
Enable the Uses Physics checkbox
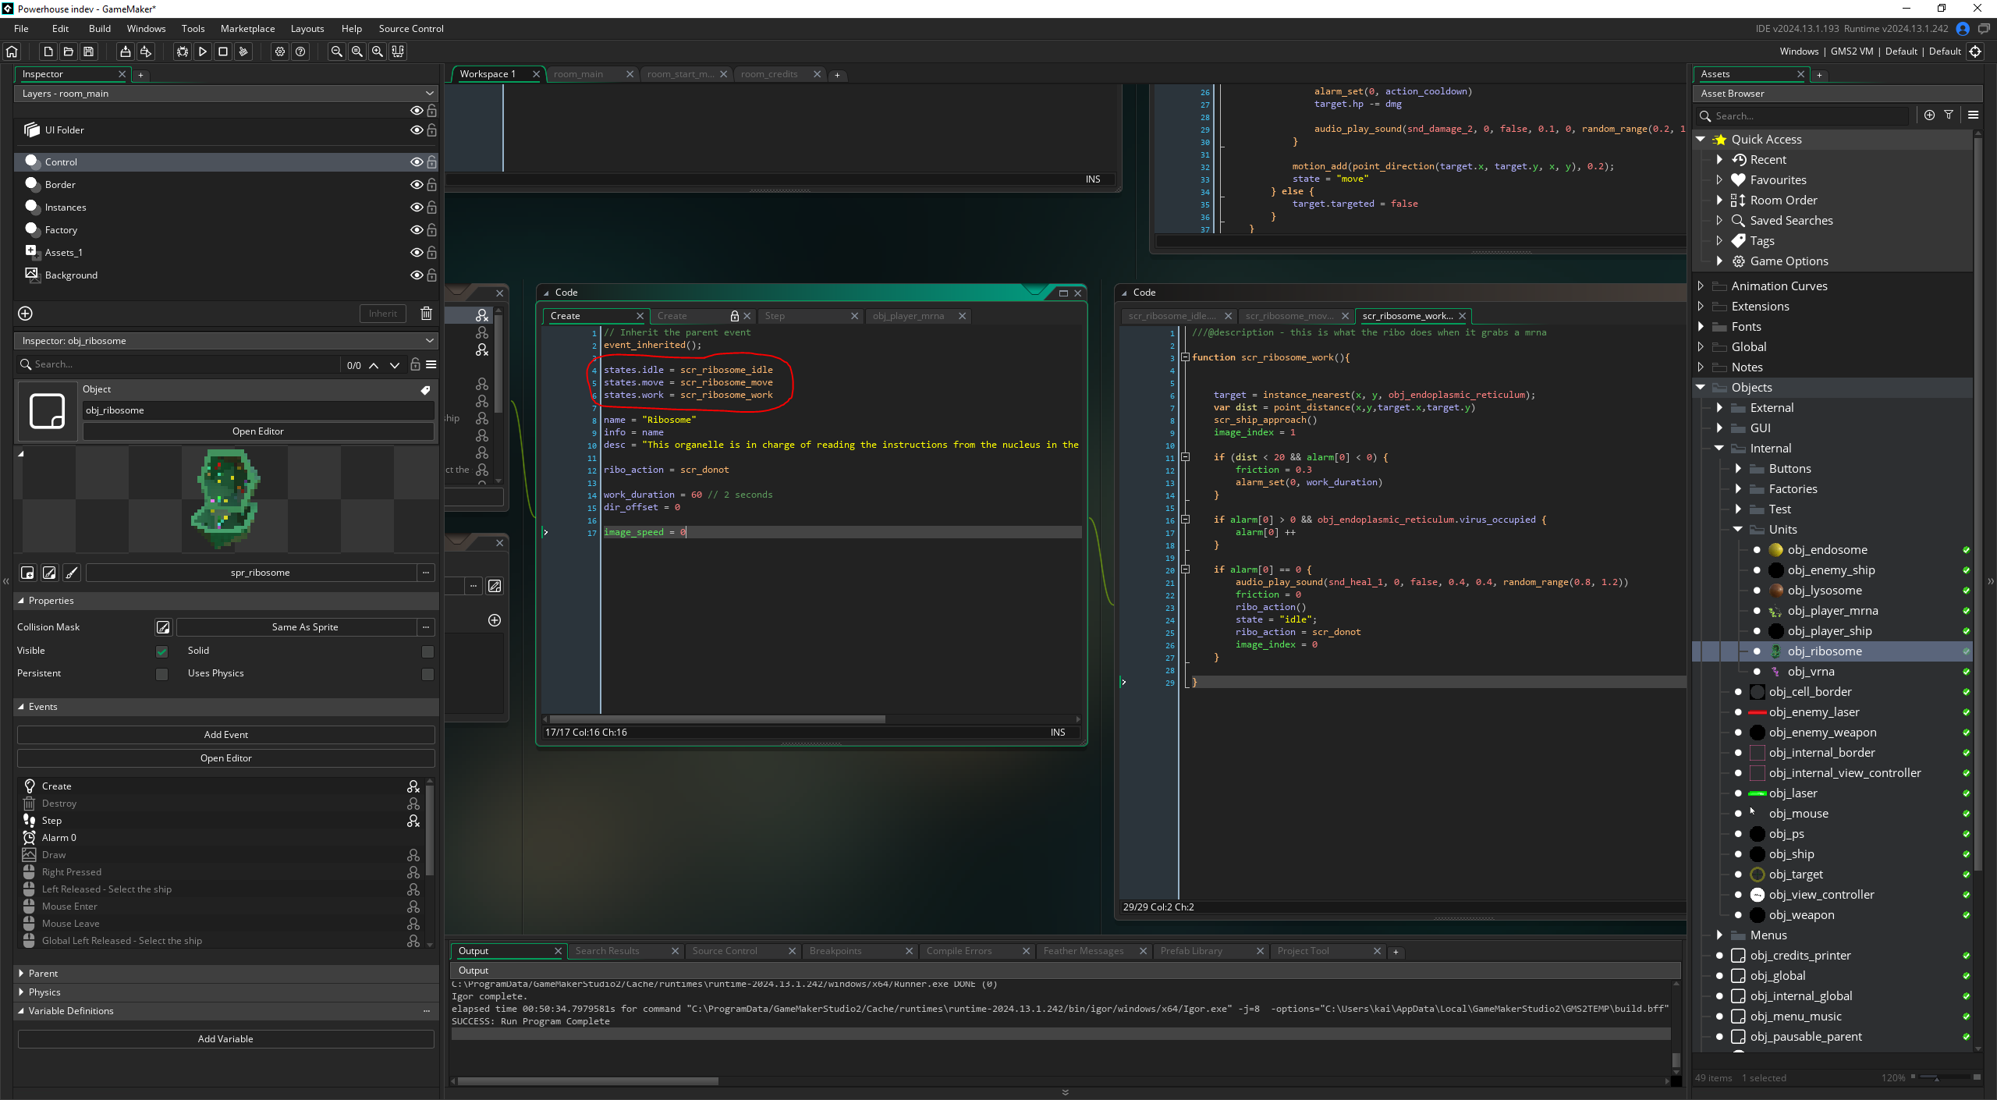pos(427,674)
